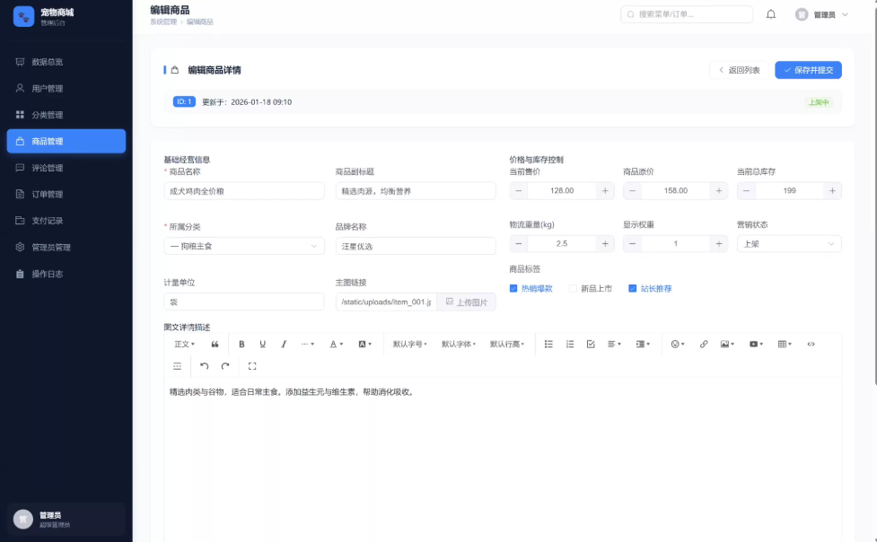This screenshot has height=542, width=877.
Task: Click the 保存并提交 button
Action: tap(808, 70)
